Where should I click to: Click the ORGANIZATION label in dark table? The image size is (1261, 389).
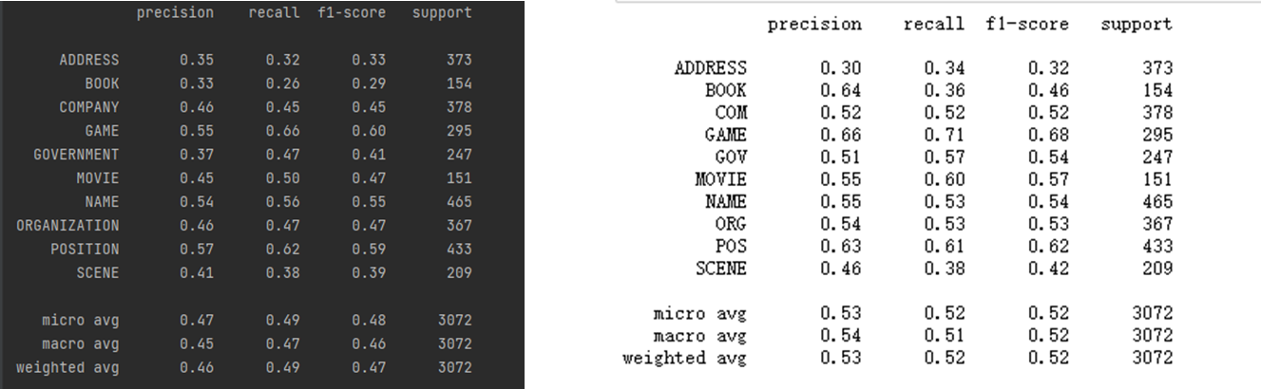(x=67, y=226)
